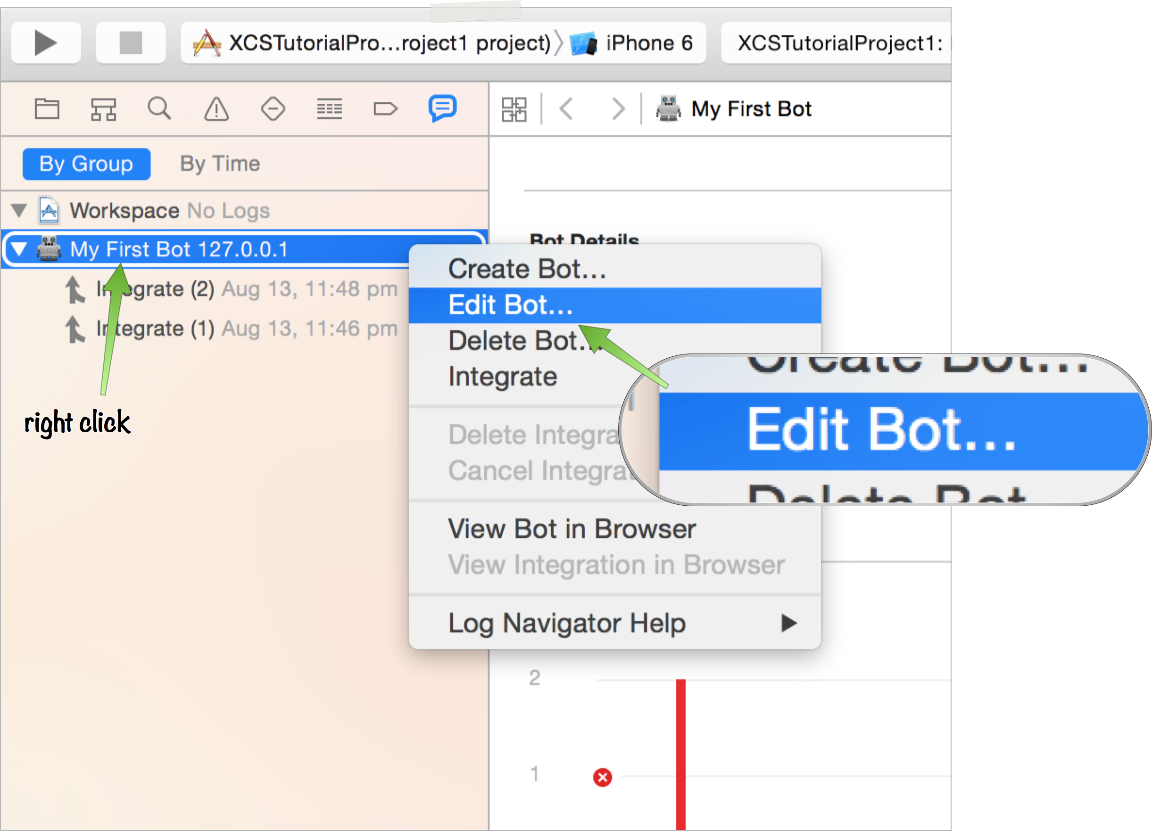Choose Edit Bot… from context menu
The image size is (1152, 831).
(614, 305)
